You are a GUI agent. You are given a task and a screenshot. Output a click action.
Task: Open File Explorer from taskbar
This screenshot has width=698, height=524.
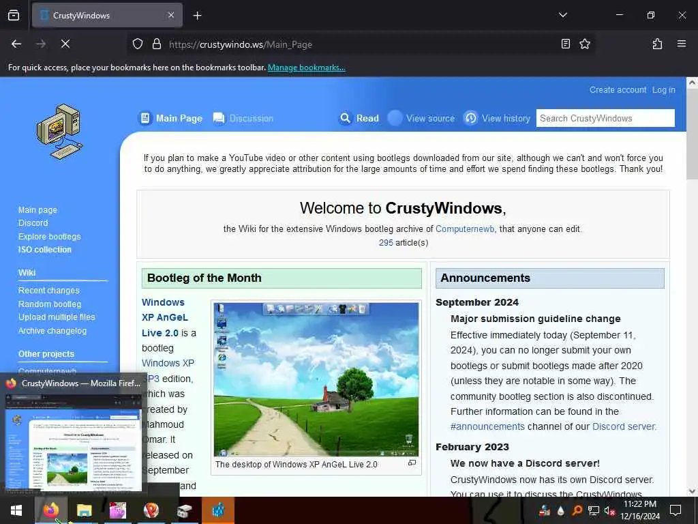[84, 510]
